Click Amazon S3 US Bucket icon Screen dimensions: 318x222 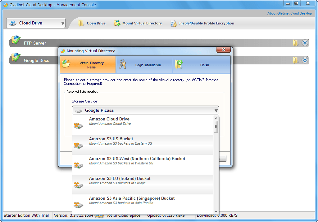[79, 146]
